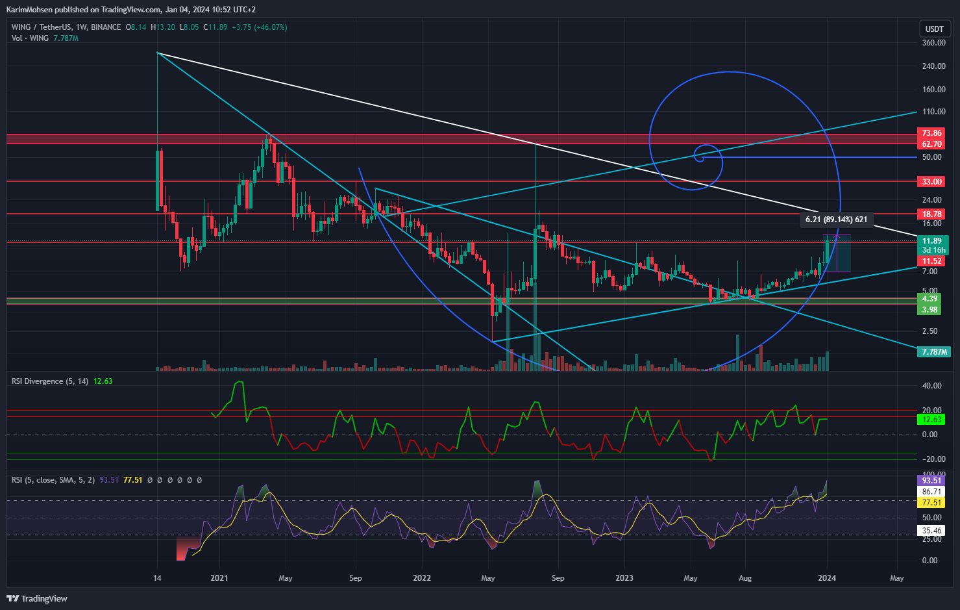Click the 2024 time axis label
This screenshot has height=610, width=960.
827,578
